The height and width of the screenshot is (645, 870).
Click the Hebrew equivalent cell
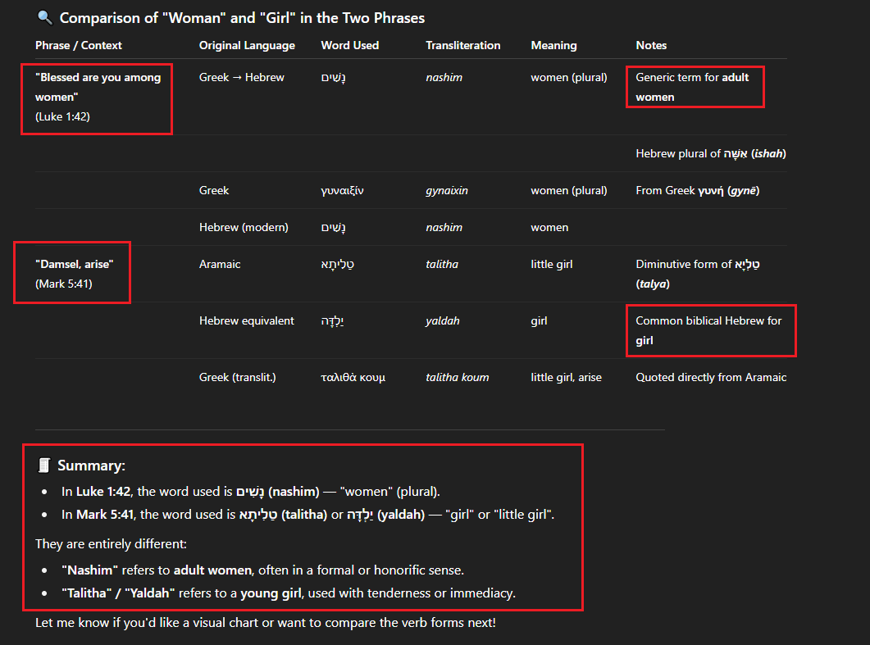tap(246, 321)
